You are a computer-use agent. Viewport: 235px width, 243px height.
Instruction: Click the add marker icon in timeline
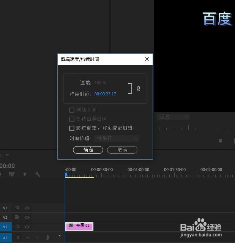[x=25, y=174]
